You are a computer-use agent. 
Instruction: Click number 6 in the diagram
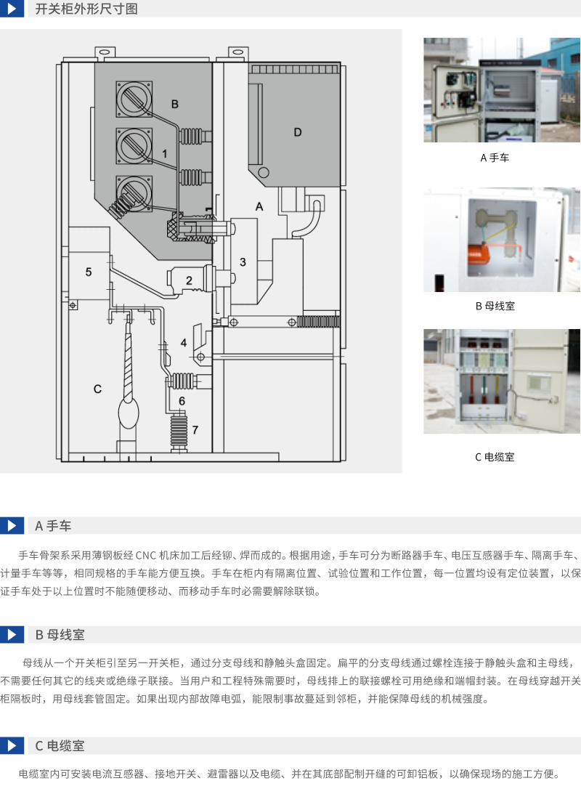[182, 401]
